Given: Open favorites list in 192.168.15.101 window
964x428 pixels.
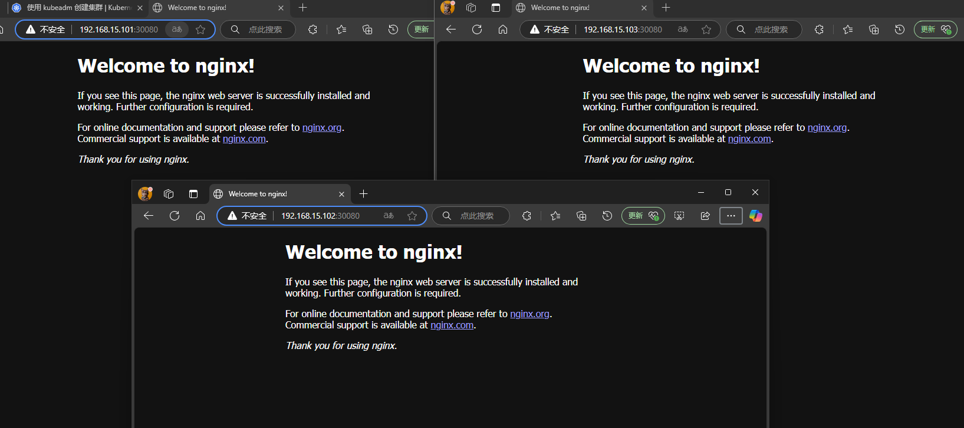Looking at the screenshot, I should click(341, 29).
